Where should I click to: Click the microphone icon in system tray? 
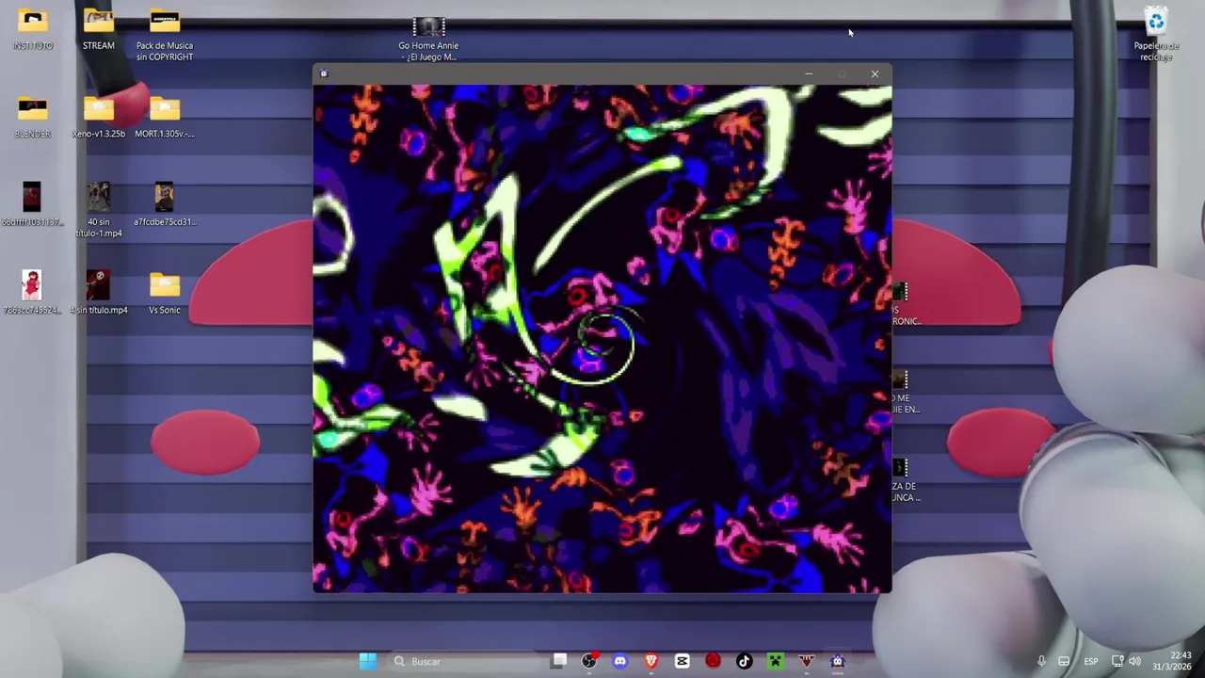[x=1041, y=661]
